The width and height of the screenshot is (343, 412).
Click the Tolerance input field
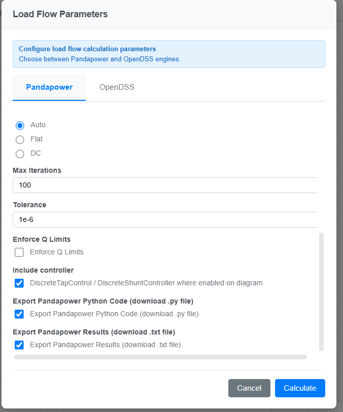(165, 219)
